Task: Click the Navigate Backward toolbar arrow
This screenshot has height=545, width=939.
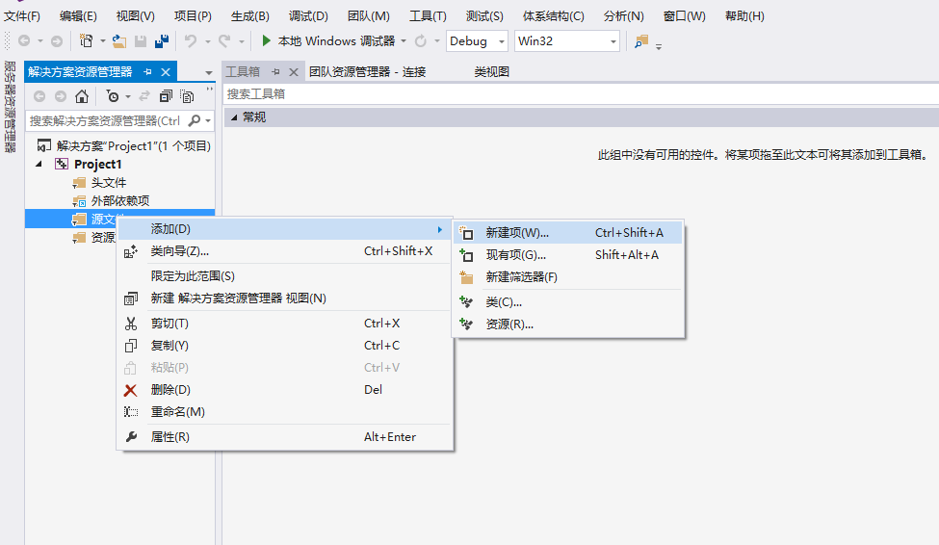Action: point(24,40)
